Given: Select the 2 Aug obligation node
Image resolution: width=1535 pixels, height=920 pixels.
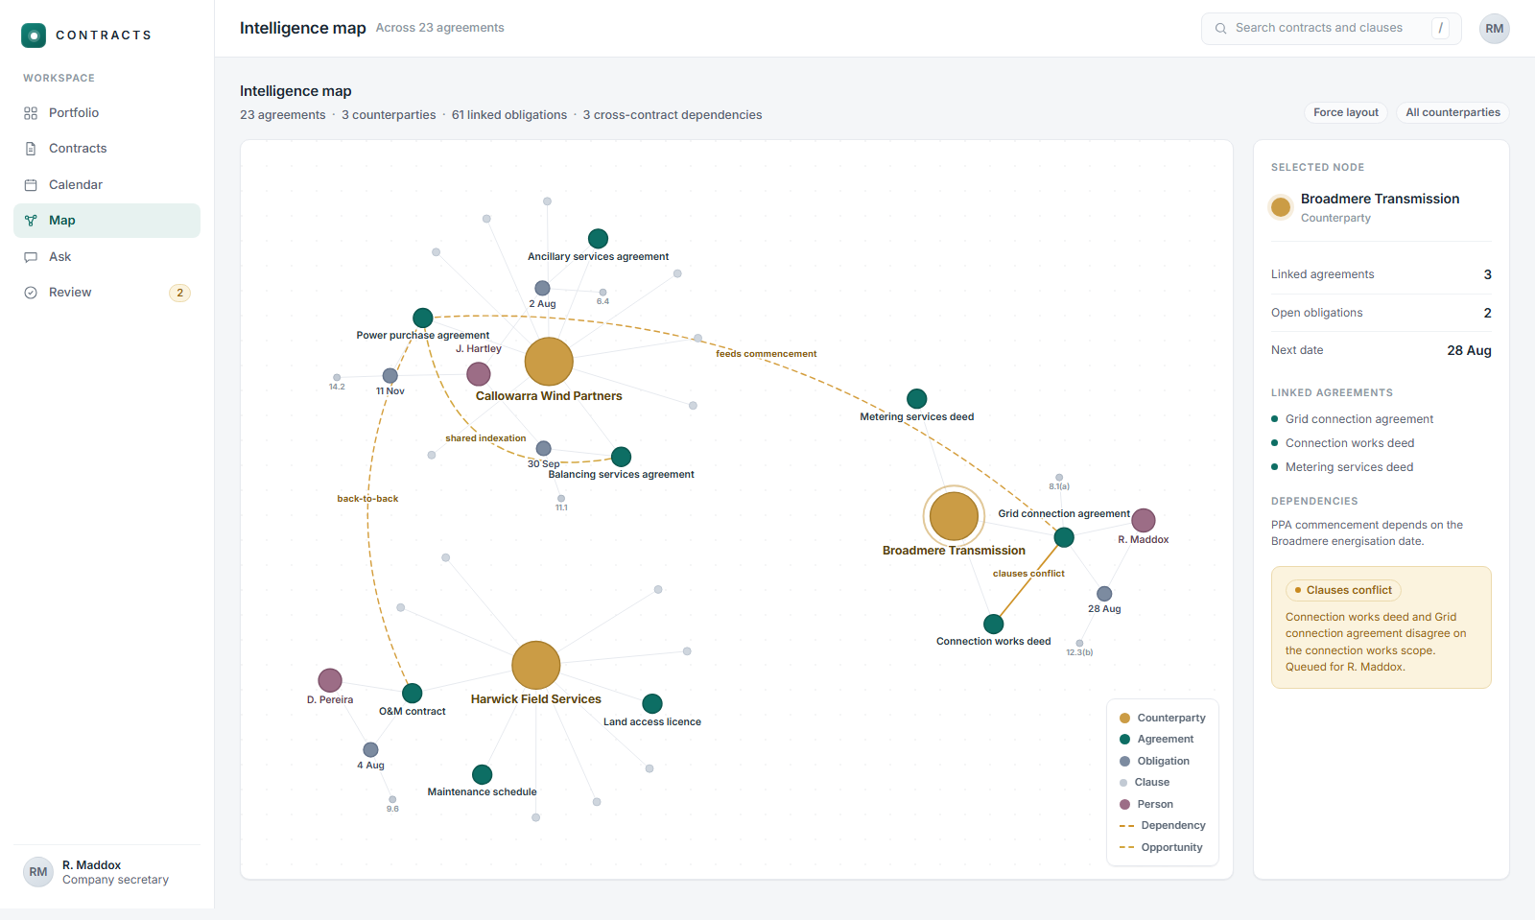Looking at the screenshot, I should tap(542, 288).
